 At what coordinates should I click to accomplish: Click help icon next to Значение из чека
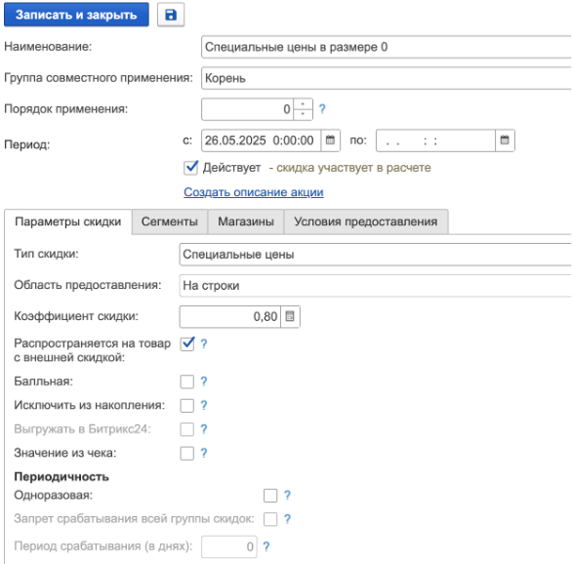[204, 453]
